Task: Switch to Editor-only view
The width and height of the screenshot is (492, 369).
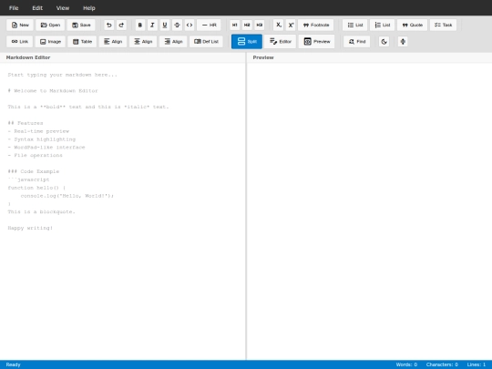Action: 281,42
